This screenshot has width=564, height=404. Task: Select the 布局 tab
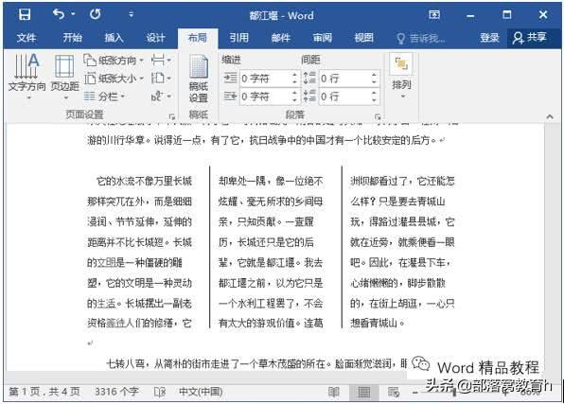coord(198,38)
